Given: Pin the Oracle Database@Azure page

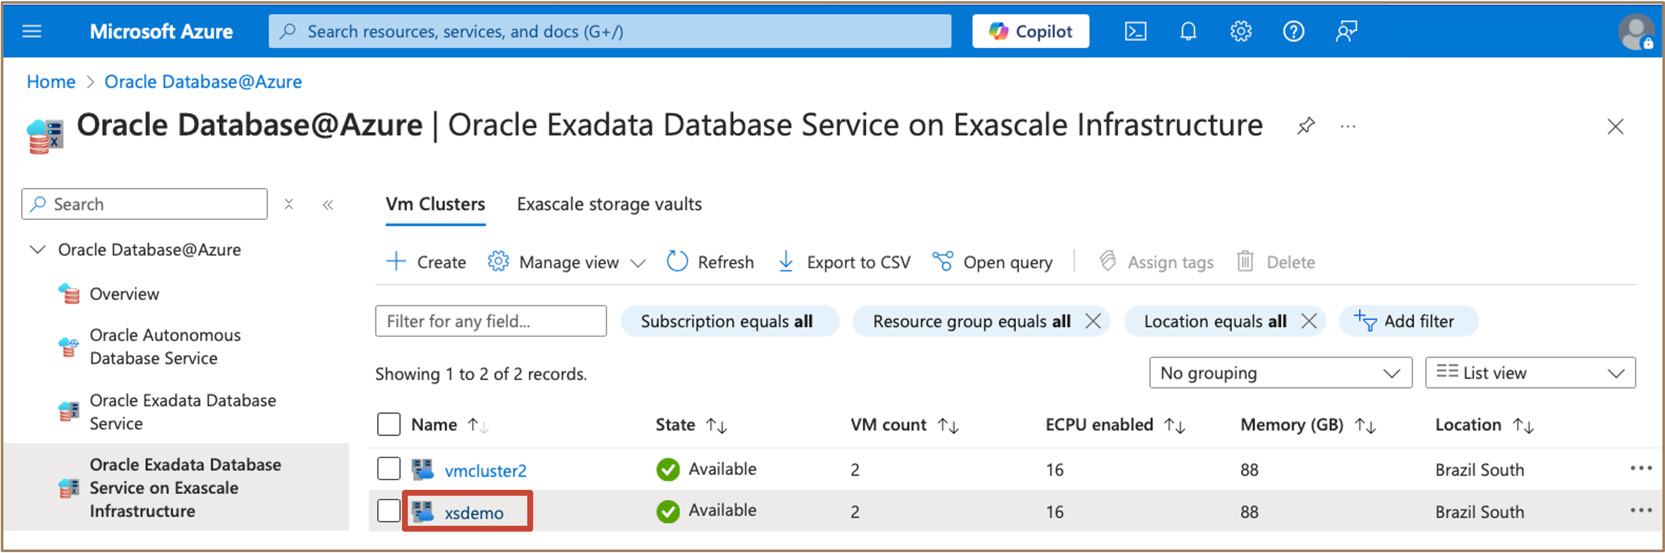Looking at the screenshot, I should point(1305,125).
